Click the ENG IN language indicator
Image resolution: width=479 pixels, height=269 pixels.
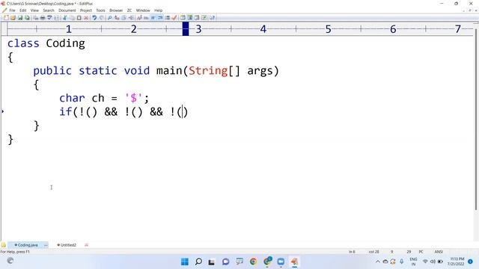point(413,262)
